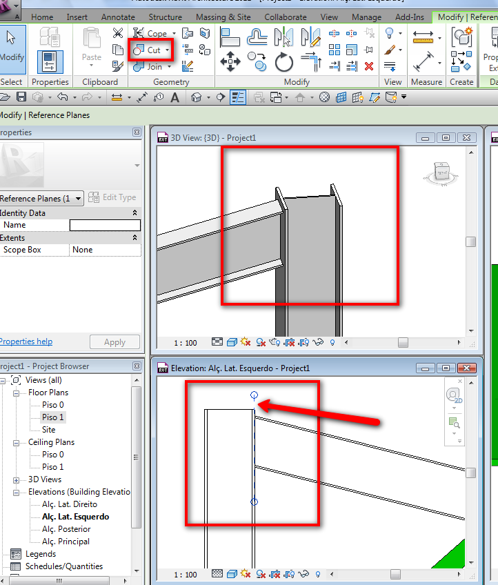Select the Mirror Draw Axis tool
This screenshot has width=498, height=585.
click(311, 37)
